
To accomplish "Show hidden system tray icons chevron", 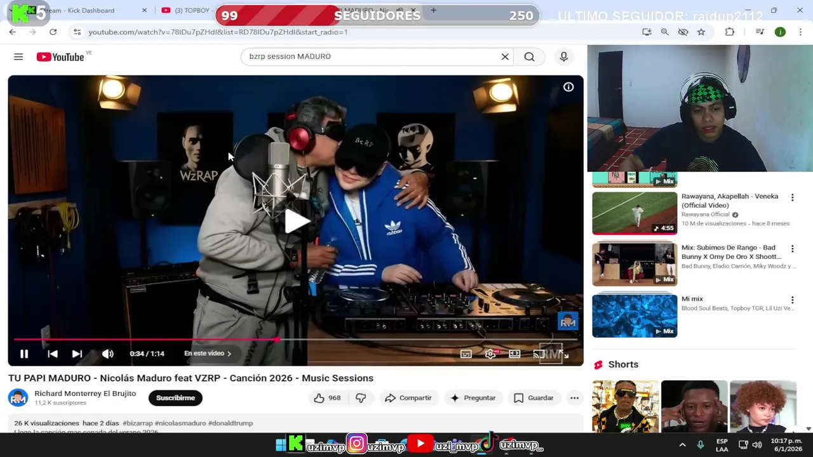I will point(682,445).
